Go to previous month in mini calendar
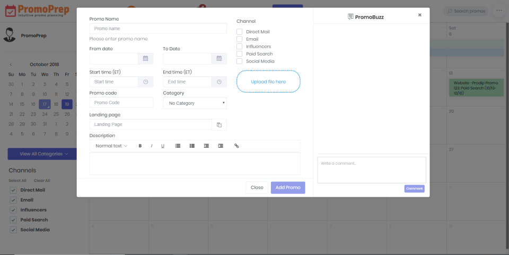Viewport: 509px width, 255px height. click(11, 65)
